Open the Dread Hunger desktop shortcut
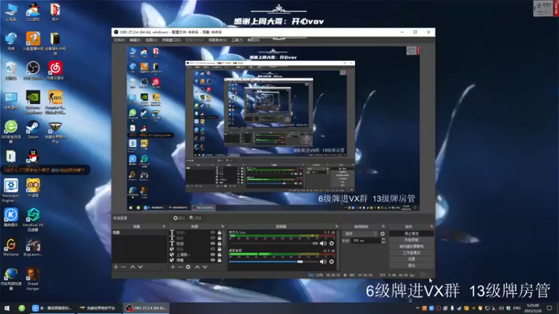Image resolution: width=559 pixels, height=314 pixels. 33,278
